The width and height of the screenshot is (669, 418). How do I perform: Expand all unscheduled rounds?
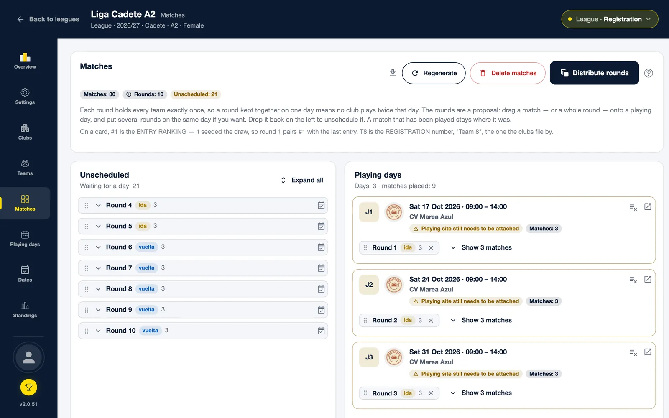pos(302,180)
